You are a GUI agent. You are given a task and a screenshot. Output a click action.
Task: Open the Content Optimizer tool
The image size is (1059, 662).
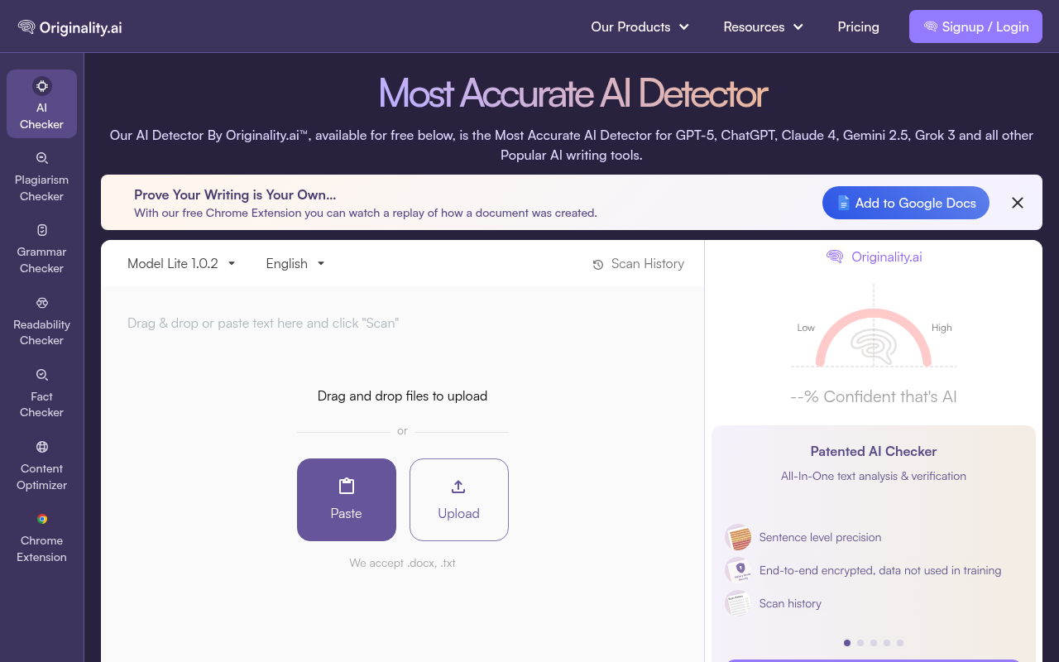point(41,465)
